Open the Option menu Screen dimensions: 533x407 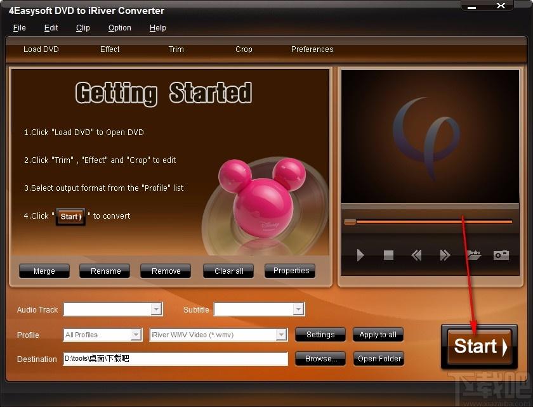tap(120, 28)
